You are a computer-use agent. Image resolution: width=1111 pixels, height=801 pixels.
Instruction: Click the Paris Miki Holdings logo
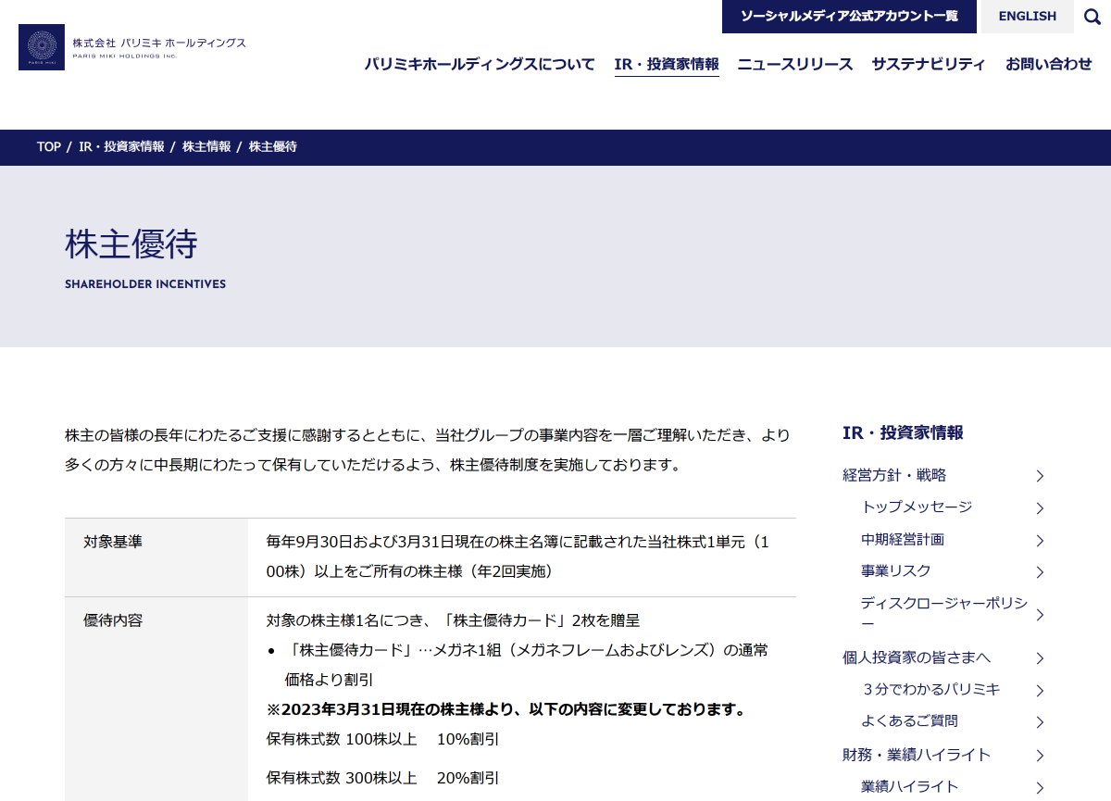tap(132, 47)
